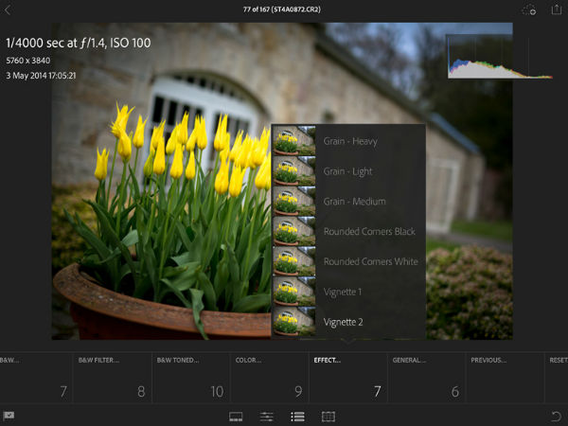568x426 pixels.
Task: Expand the B&W Filter presets group
Action: (113, 378)
